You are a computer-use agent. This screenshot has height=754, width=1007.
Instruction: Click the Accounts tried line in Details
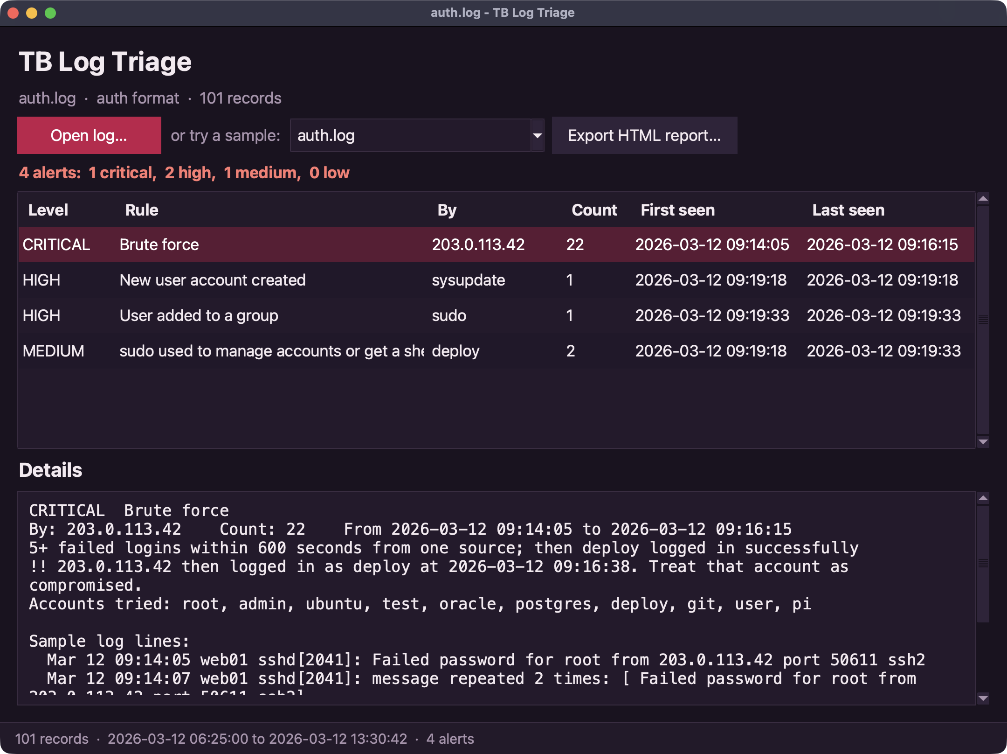pyautogui.click(x=420, y=604)
